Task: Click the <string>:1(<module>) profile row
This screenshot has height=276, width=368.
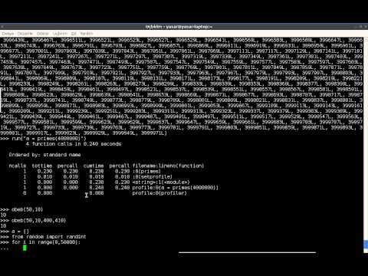Action: click(x=107, y=182)
